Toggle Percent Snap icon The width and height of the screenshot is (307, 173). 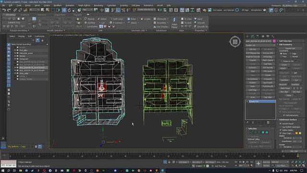[x=123, y=10]
